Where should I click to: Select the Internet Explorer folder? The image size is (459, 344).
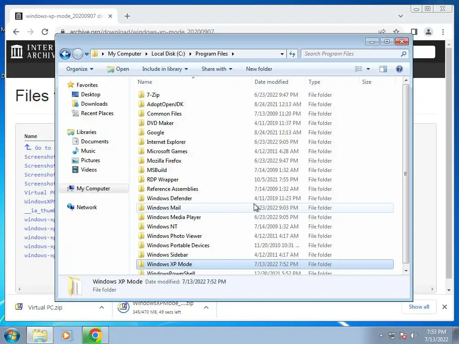coord(166,142)
